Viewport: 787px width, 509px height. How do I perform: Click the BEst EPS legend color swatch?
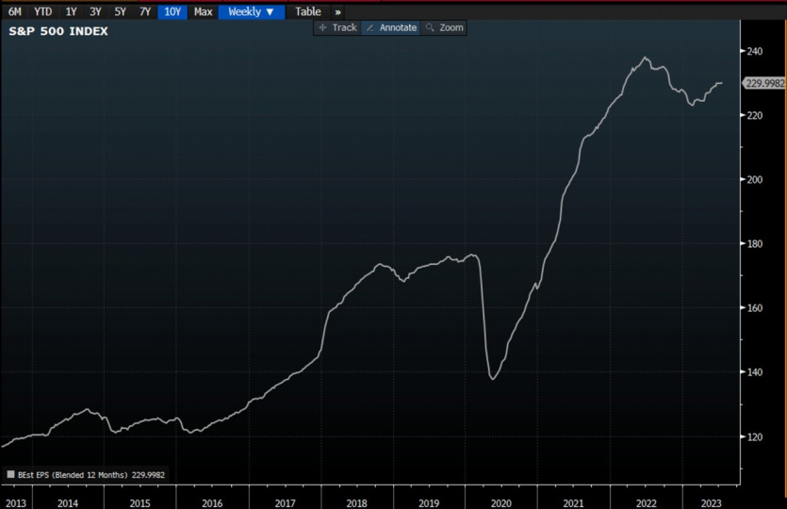coord(10,474)
